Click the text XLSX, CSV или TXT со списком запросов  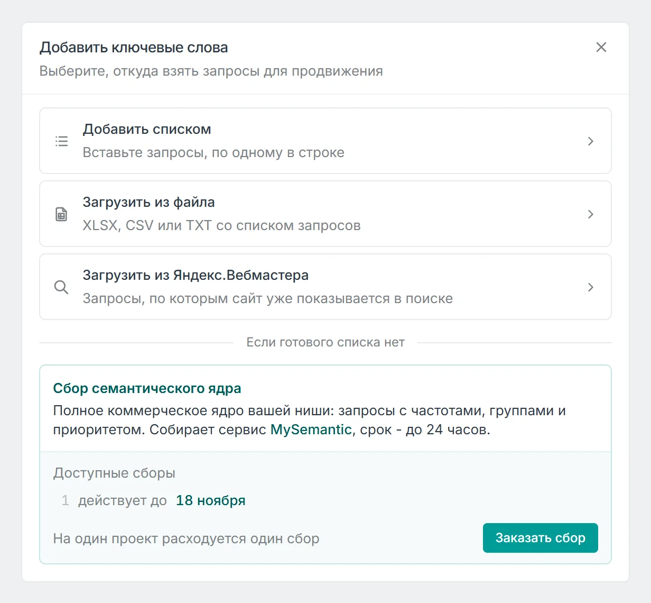tap(221, 225)
